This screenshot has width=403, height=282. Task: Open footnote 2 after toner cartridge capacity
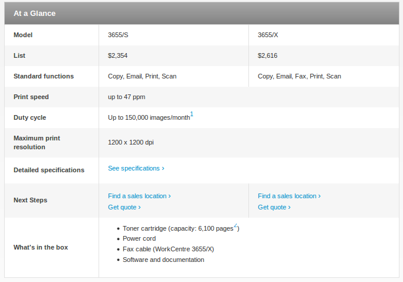tap(235, 225)
